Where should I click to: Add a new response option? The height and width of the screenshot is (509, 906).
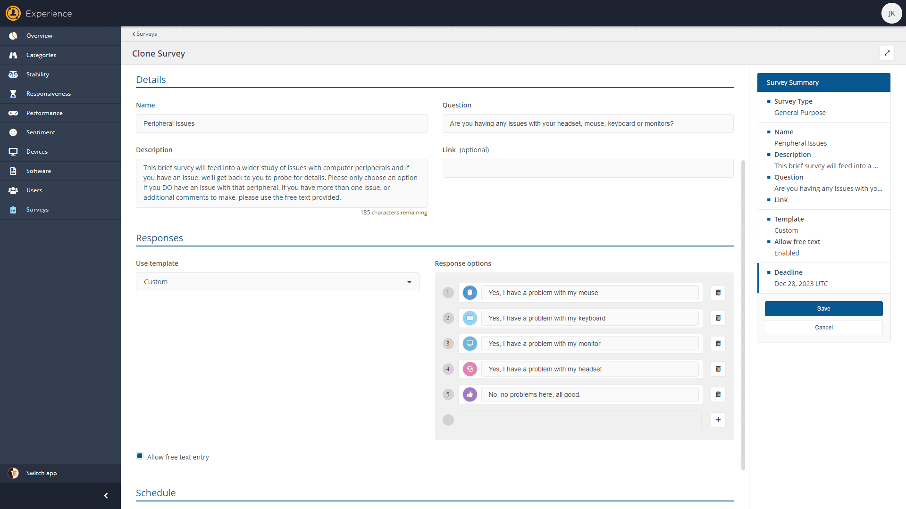click(x=718, y=419)
